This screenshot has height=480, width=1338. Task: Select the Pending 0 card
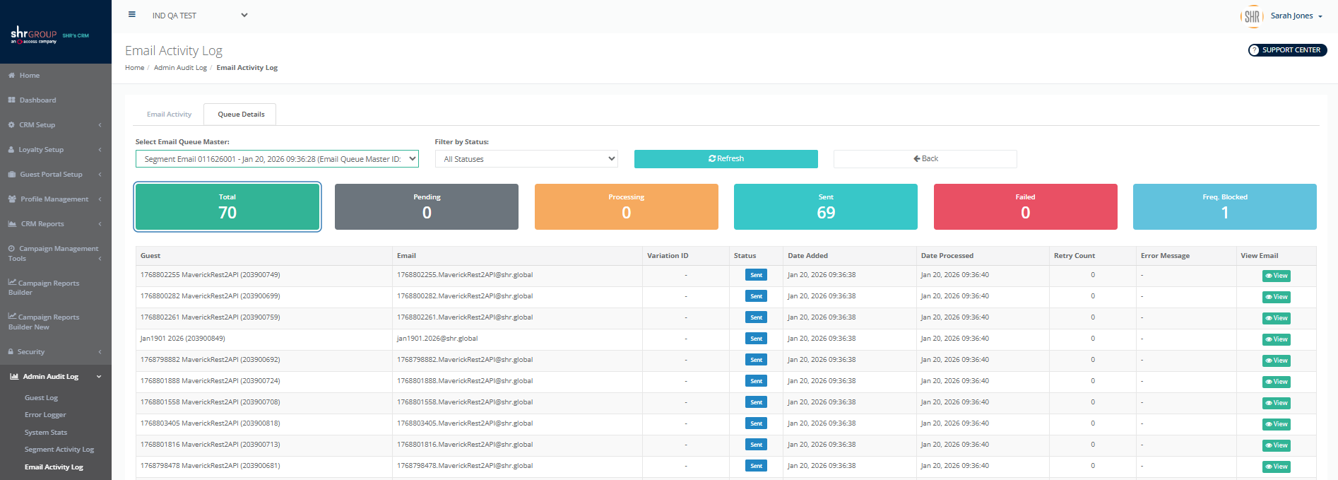[427, 207]
